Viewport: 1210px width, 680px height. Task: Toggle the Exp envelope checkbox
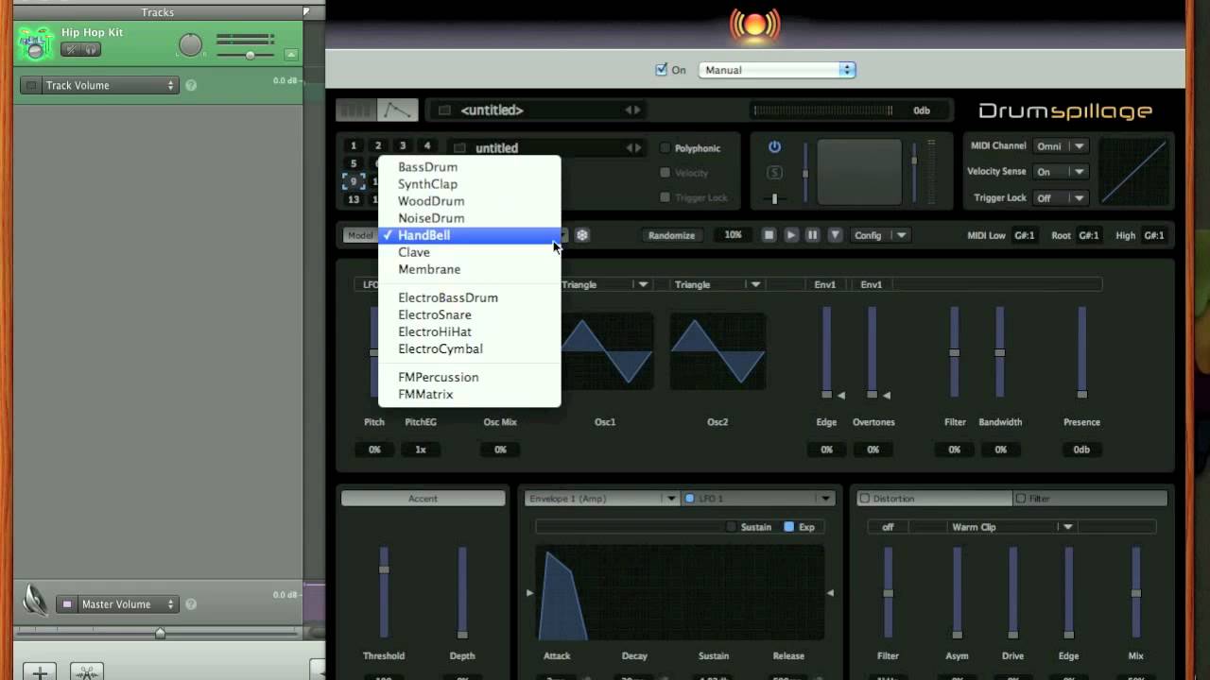(789, 527)
